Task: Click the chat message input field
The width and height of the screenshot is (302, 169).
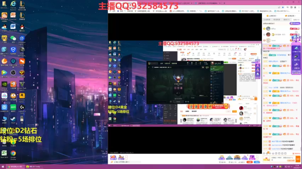Action: click(x=283, y=159)
